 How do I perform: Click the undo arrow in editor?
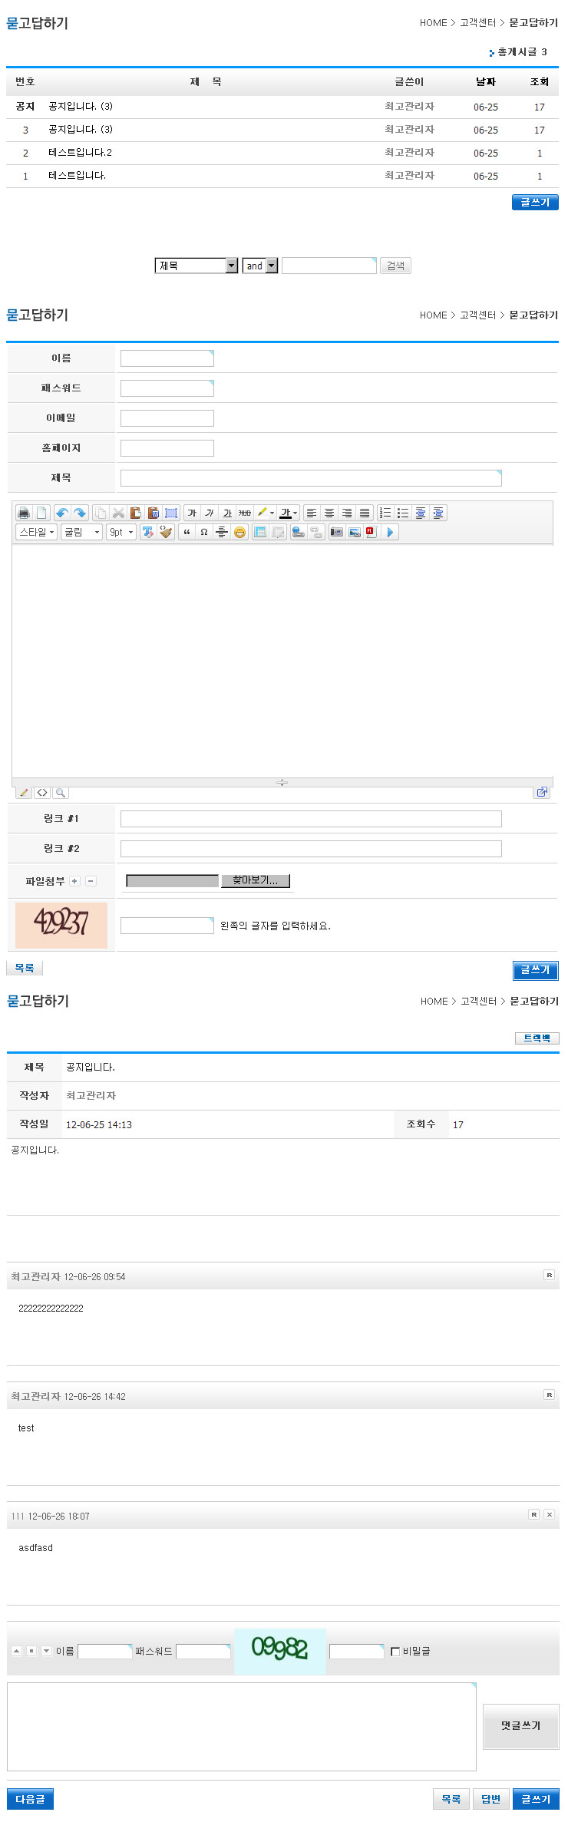click(62, 513)
